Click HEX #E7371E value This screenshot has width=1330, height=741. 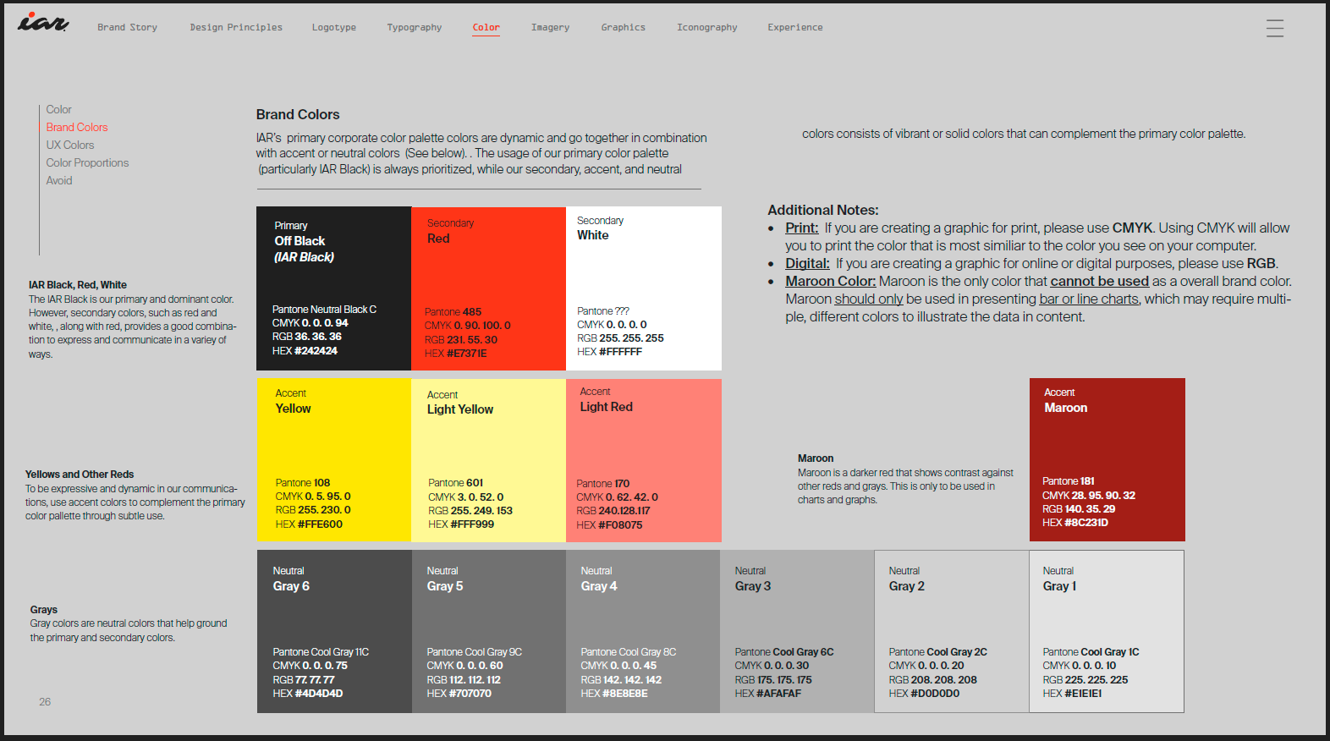coord(455,354)
